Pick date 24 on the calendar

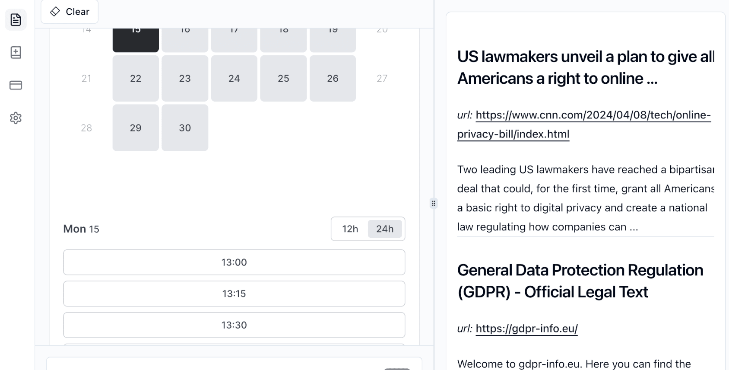(x=234, y=78)
